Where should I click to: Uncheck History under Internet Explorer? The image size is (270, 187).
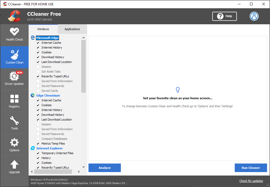pyautogui.click(x=38, y=158)
